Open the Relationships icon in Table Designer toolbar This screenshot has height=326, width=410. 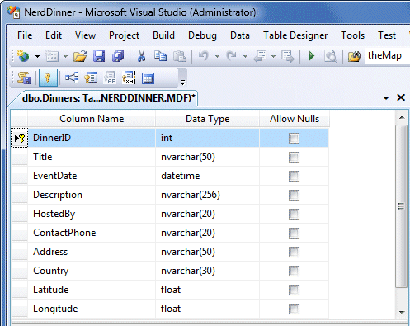[72, 78]
